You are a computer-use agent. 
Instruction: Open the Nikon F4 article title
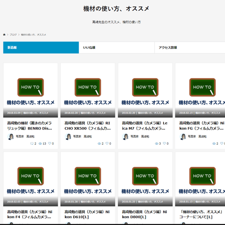[x=29, y=214]
